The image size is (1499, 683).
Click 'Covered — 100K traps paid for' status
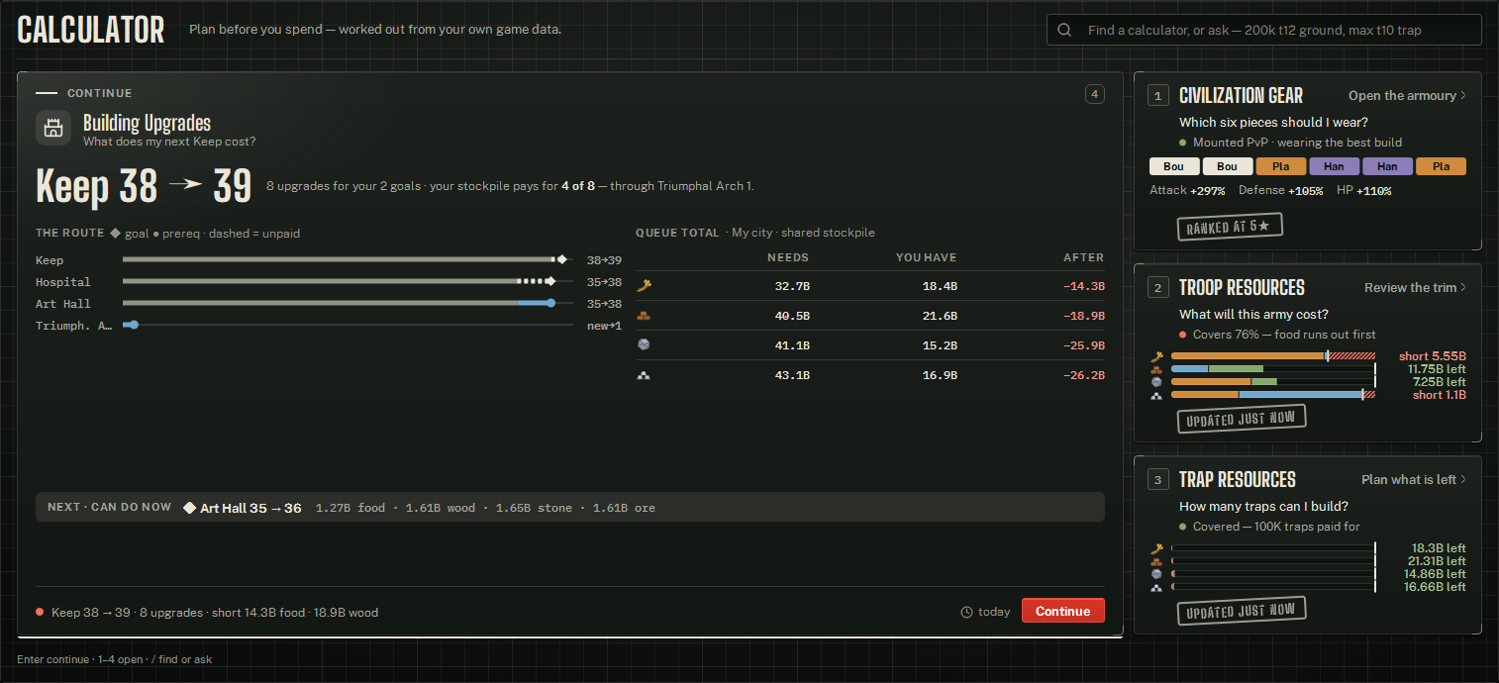[x=1278, y=527]
